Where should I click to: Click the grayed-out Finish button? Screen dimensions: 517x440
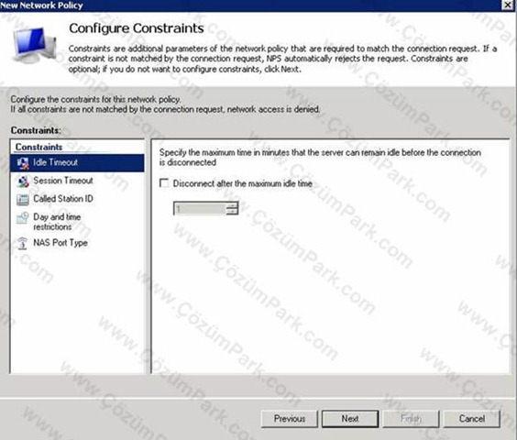point(411,419)
